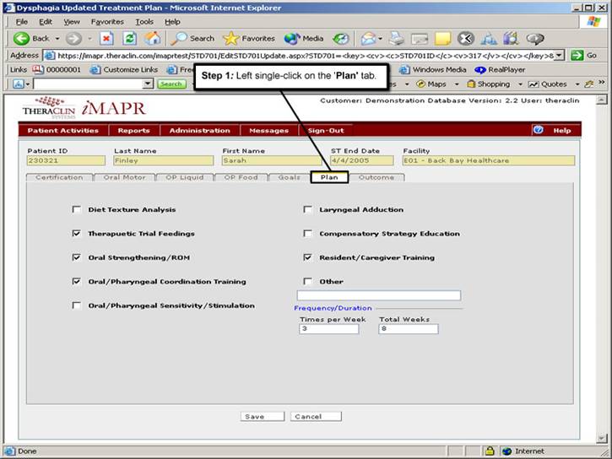This screenshot has width=612, height=459.
Task: Expand the toolbar search box dropdown
Action: (149, 84)
